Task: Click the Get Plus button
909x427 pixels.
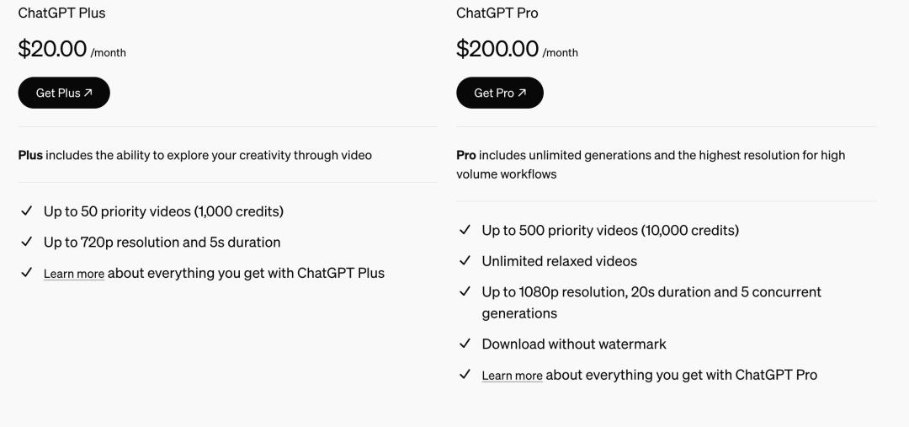Action: tap(64, 93)
